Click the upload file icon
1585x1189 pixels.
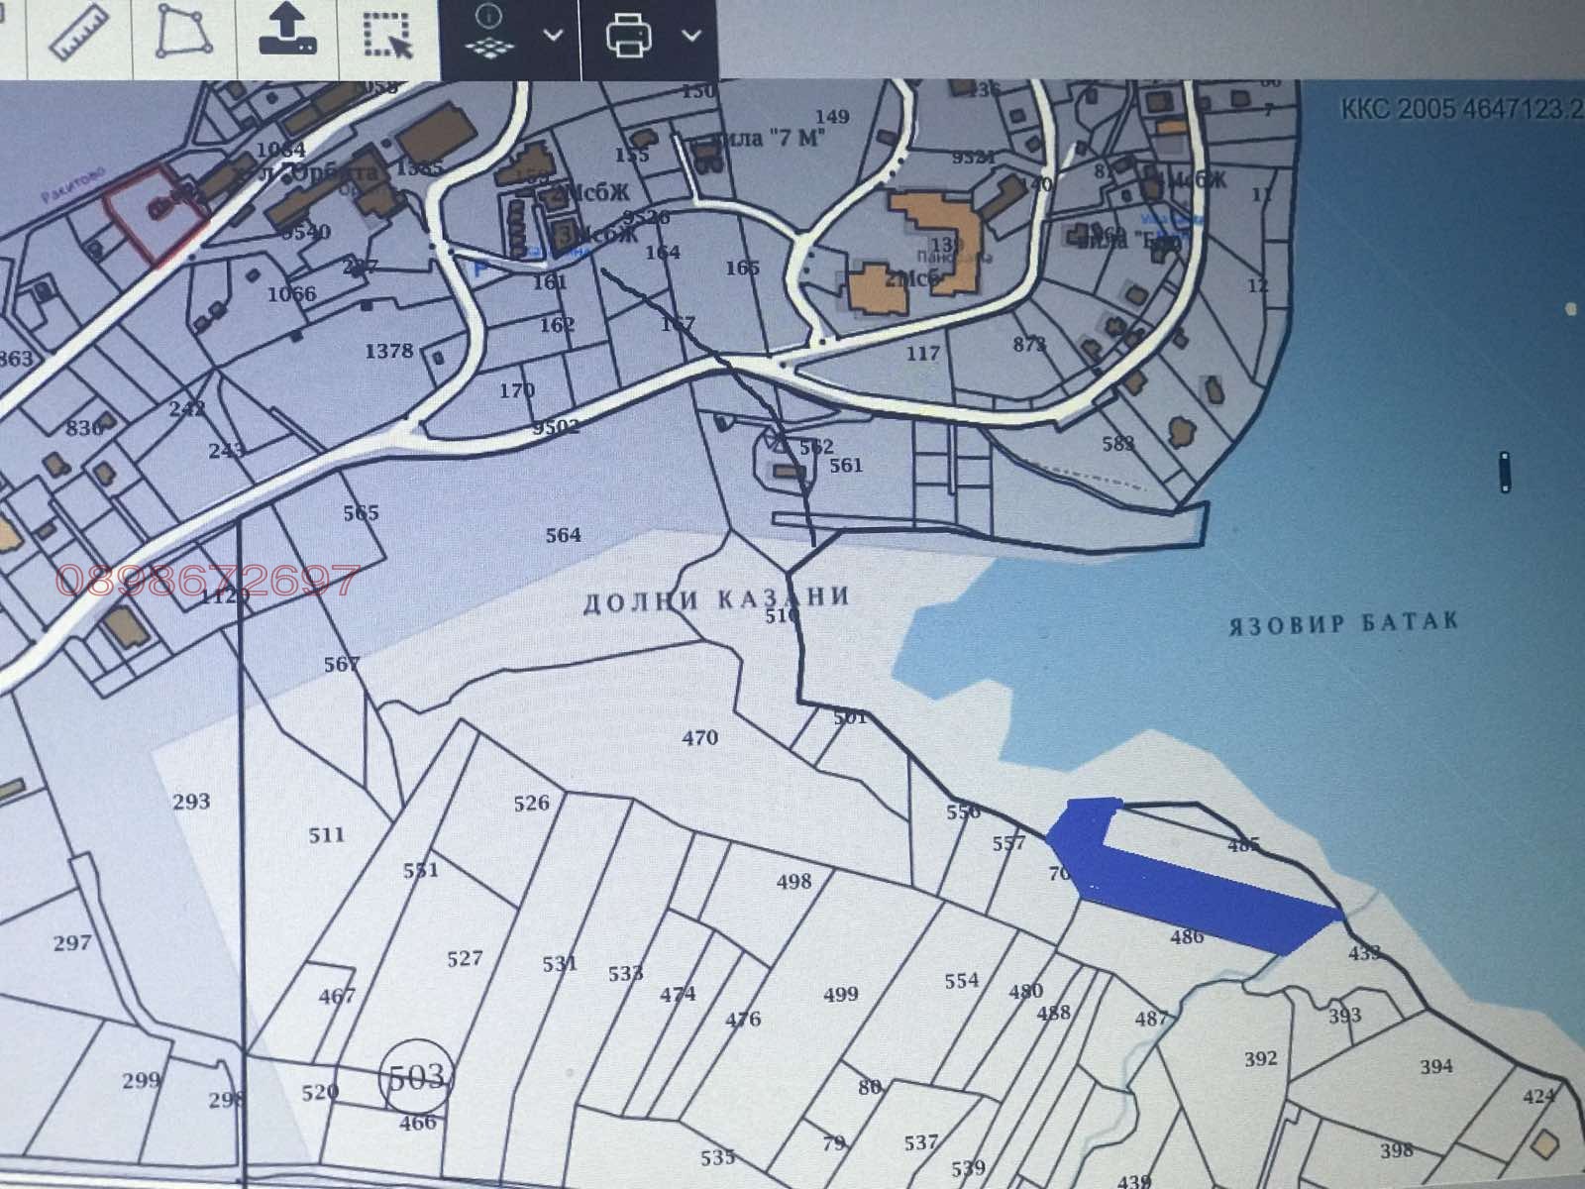click(287, 32)
